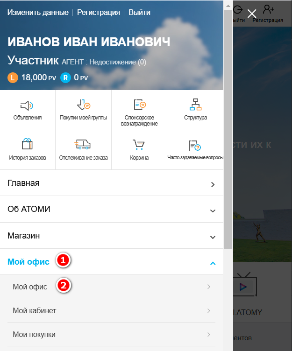
Task: Open the Мои покупки submenu item
Action: click(111, 335)
